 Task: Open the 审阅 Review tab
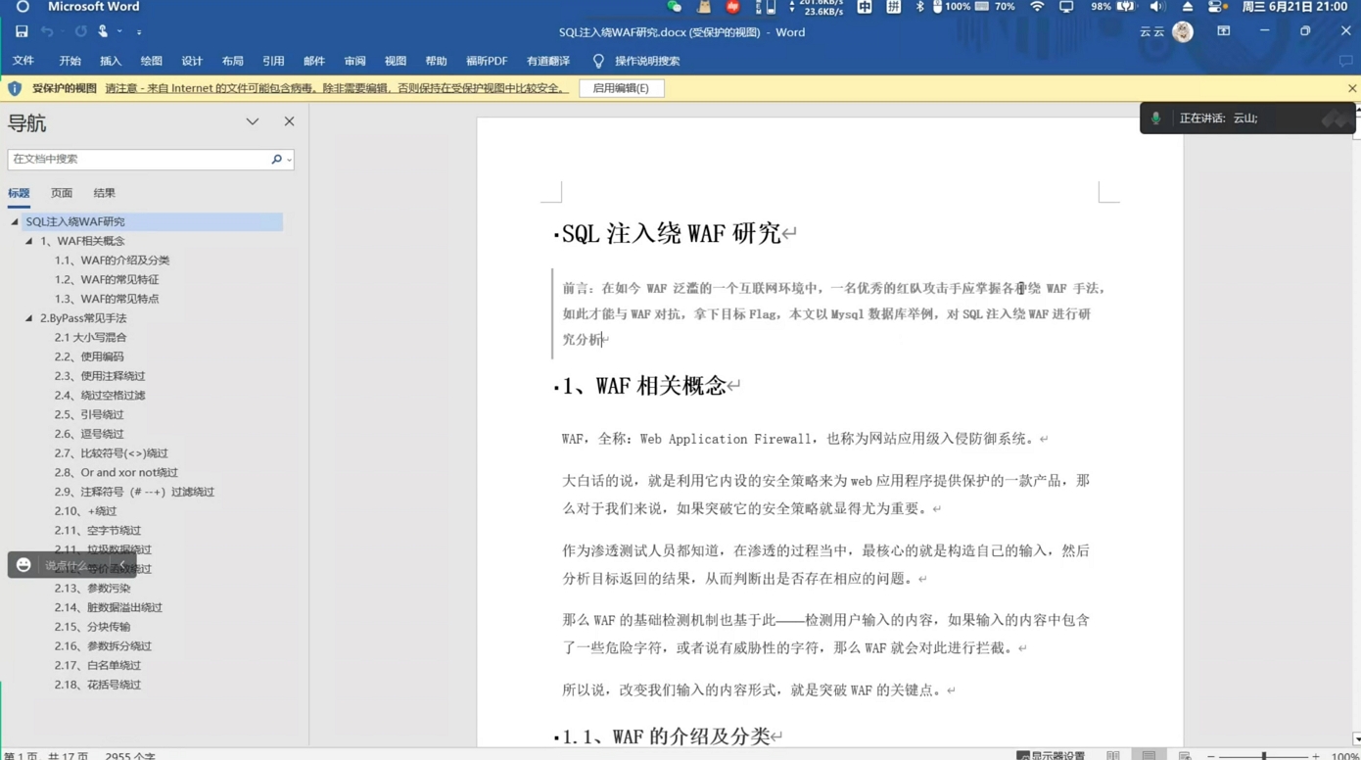354,61
